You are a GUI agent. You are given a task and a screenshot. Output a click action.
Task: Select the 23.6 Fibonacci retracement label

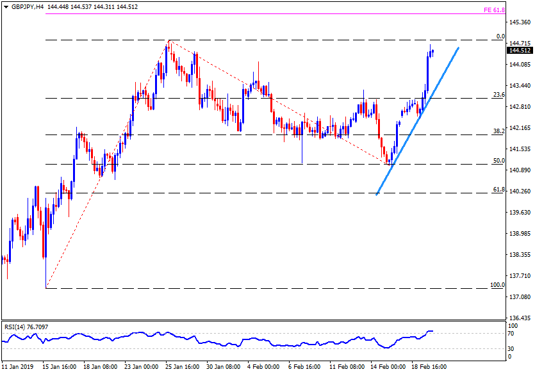pyautogui.click(x=499, y=94)
